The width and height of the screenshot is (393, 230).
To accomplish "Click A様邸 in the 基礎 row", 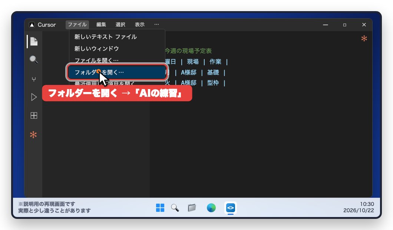I will 188,72.
